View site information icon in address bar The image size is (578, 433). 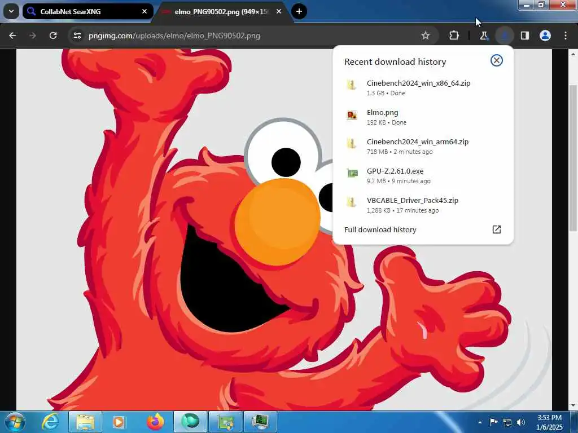(77, 36)
